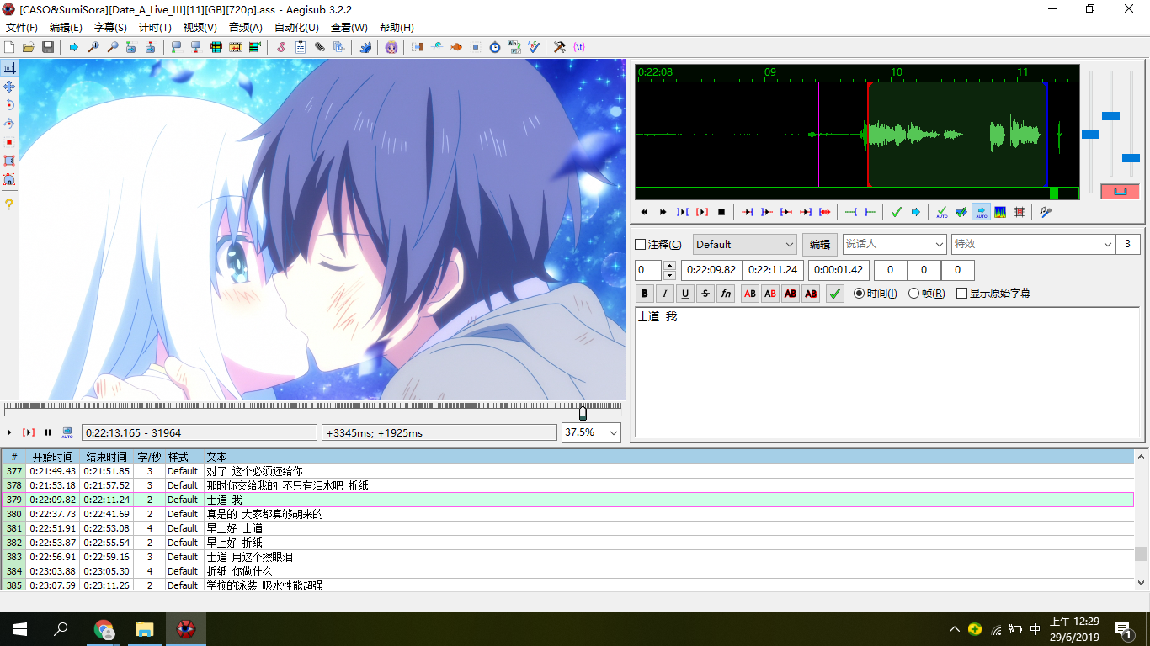Save subtitles with the floppy disk icon
Image resolution: width=1150 pixels, height=646 pixels.
click(48, 47)
